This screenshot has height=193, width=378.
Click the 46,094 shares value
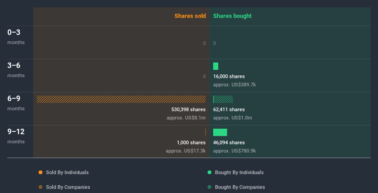pos(229,142)
